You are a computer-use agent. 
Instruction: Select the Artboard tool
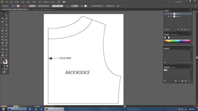[x=2, y=52]
